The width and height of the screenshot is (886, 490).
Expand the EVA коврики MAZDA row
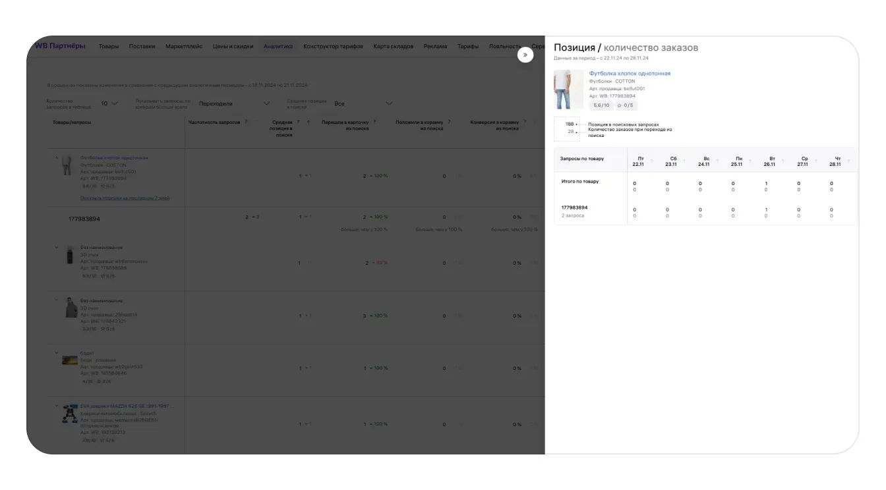coord(57,406)
